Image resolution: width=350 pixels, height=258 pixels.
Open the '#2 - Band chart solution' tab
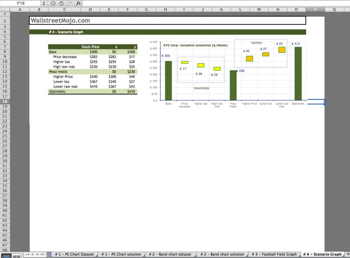click(223, 254)
